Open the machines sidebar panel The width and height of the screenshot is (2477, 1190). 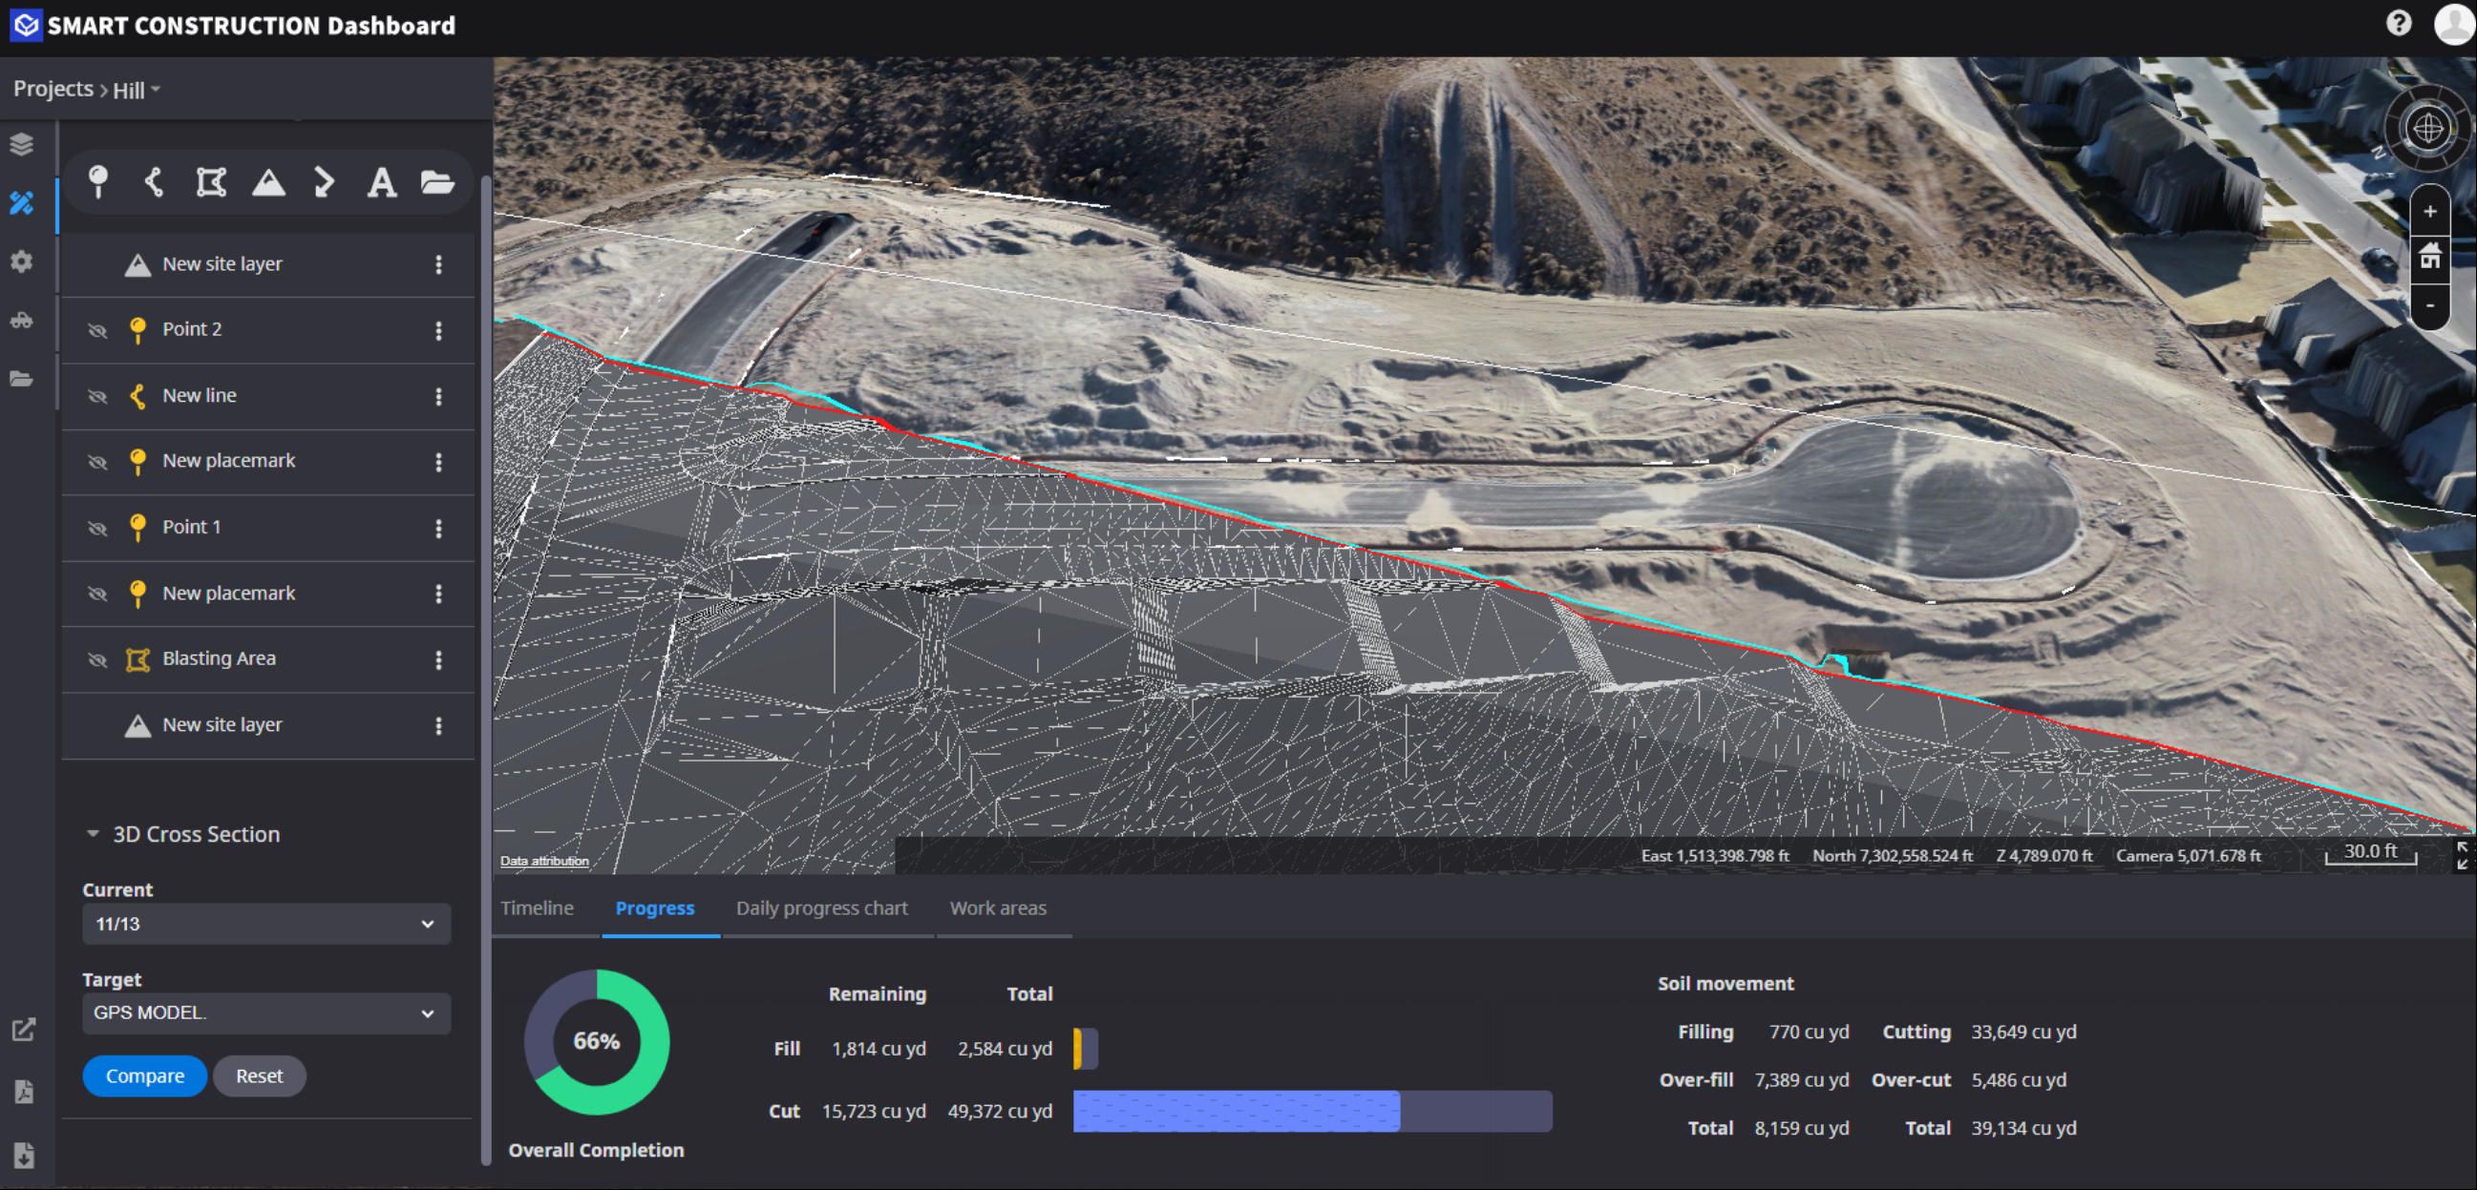[x=21, y=320]
